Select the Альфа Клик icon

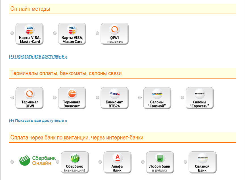point(118,162)
